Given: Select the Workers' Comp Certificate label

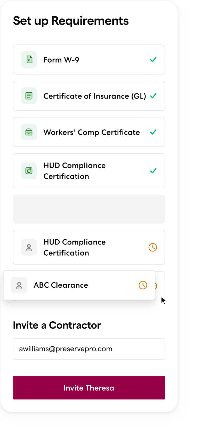Looking at the screenshot, I should coord(92,132).
